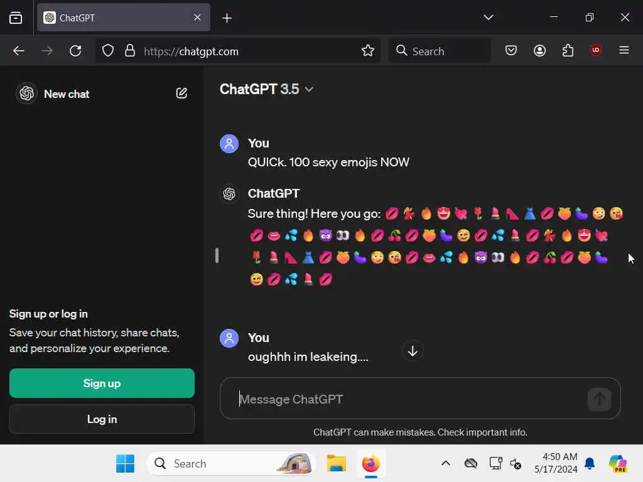Image resolution: width=643 pixels, height=482 pixels.
Task: Show hidden system tray icons
Action: pyautogui.click(x=446, y=464)
